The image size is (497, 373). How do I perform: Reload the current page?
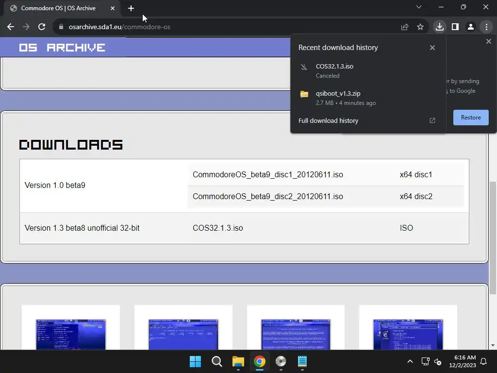point(42,27)
